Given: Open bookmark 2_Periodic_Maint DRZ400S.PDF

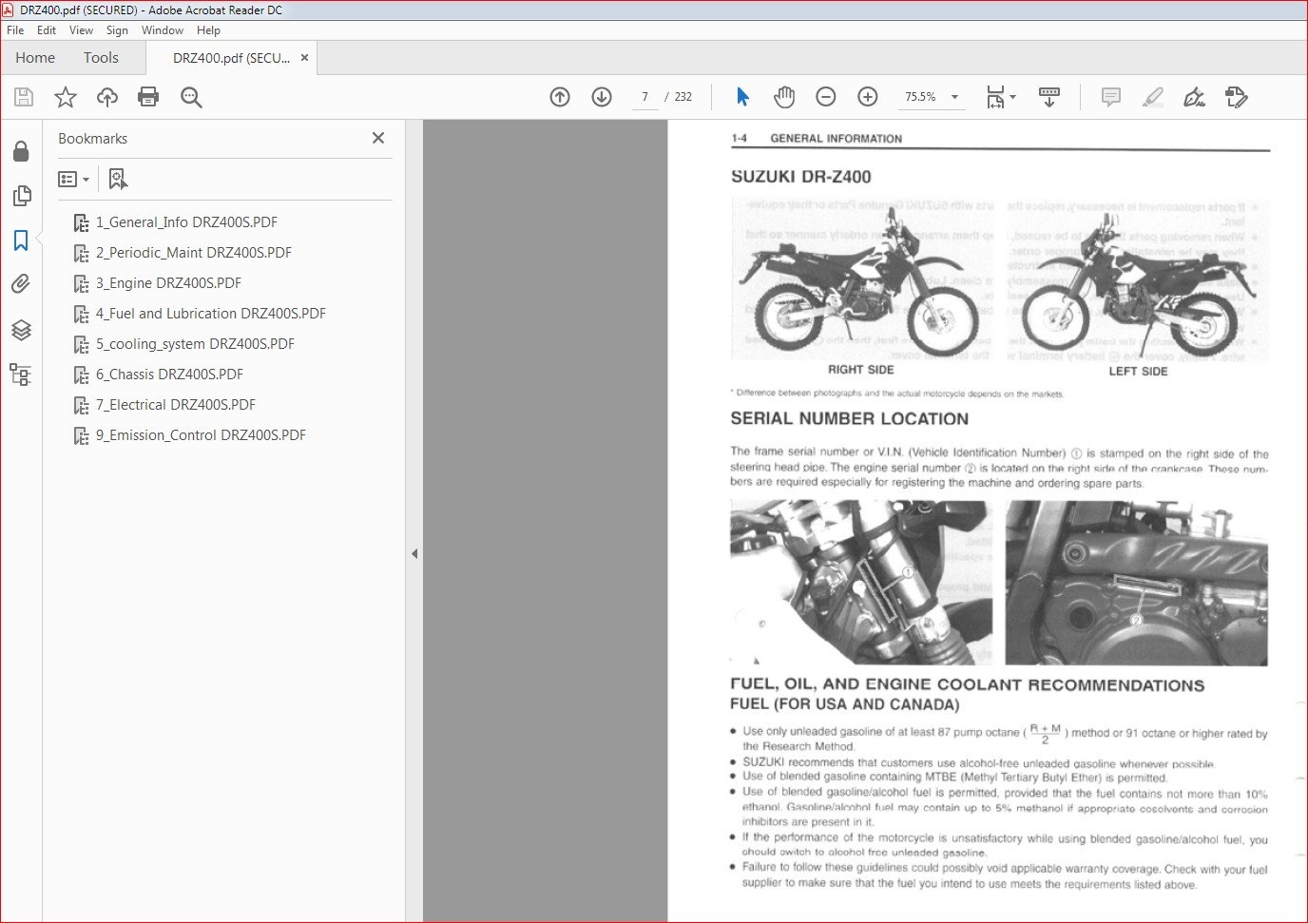Looking at the screenshot, I should pyautogui.click(x=194, y=253).
